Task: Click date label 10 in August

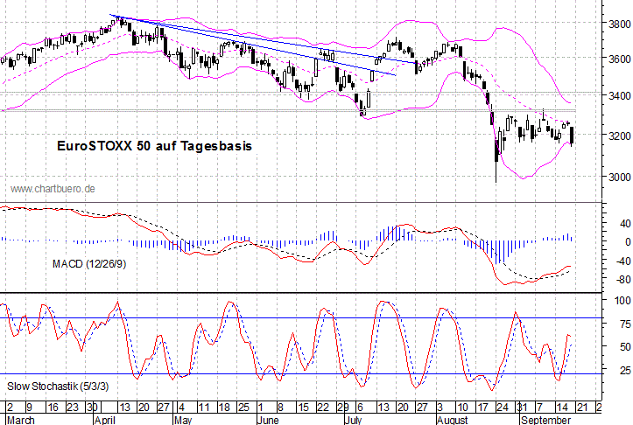Action: coord(463,408)
